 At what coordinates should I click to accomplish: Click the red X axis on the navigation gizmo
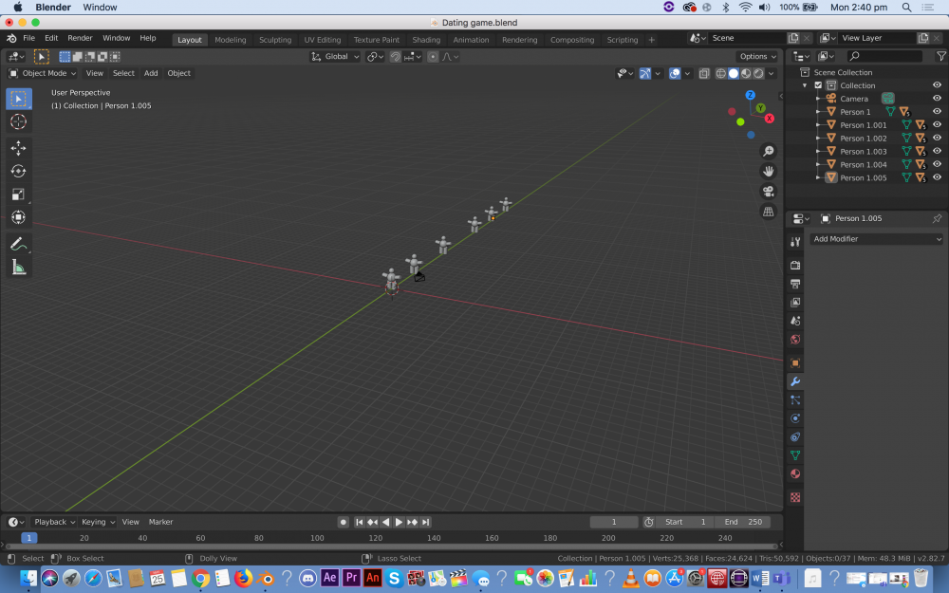pyautogui.click(x=770, y=118)
